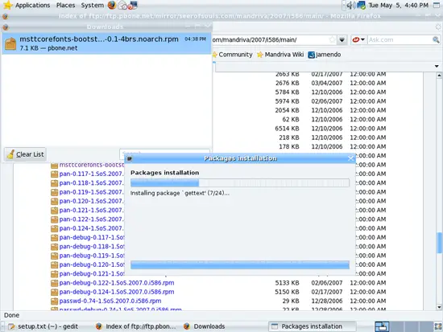Image resolution: width=443 pixels, height=332 pixels.
Task: Open the mail client launcher in top panel
Action: coord(122,5)
